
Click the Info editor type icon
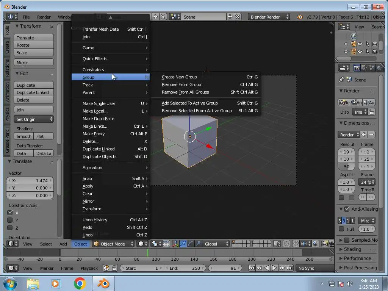coord(13,17)
